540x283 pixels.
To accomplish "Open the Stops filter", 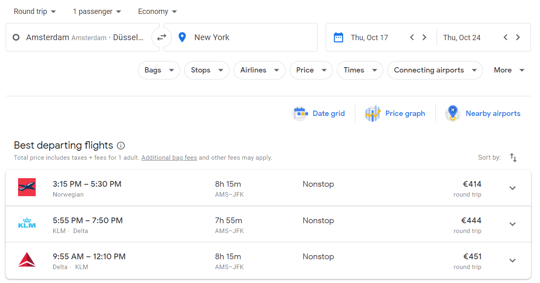I will (206, 70).
